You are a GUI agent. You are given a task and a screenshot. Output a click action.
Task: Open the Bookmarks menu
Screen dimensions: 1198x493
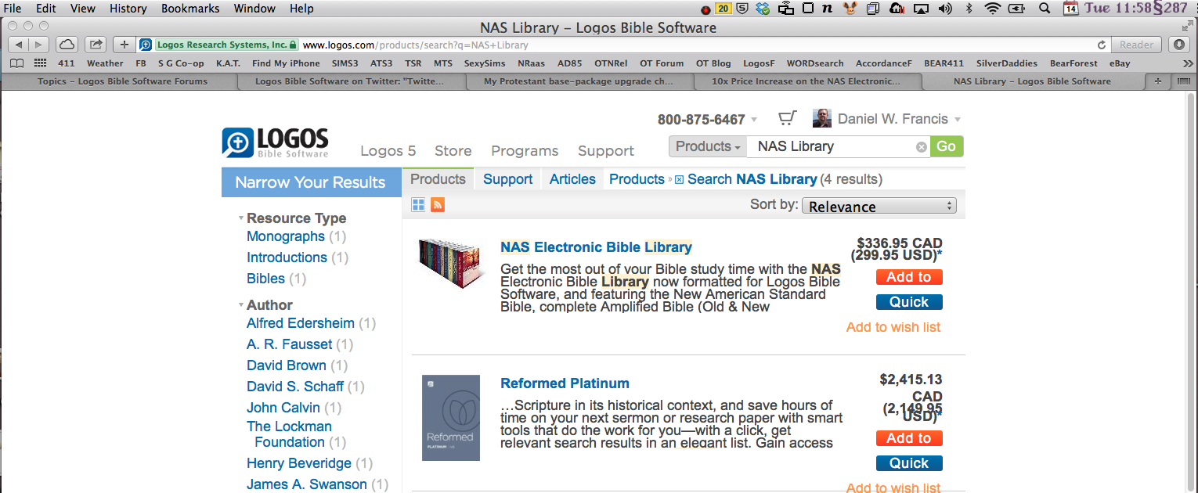pyautogui.click(x=190, y=9)
